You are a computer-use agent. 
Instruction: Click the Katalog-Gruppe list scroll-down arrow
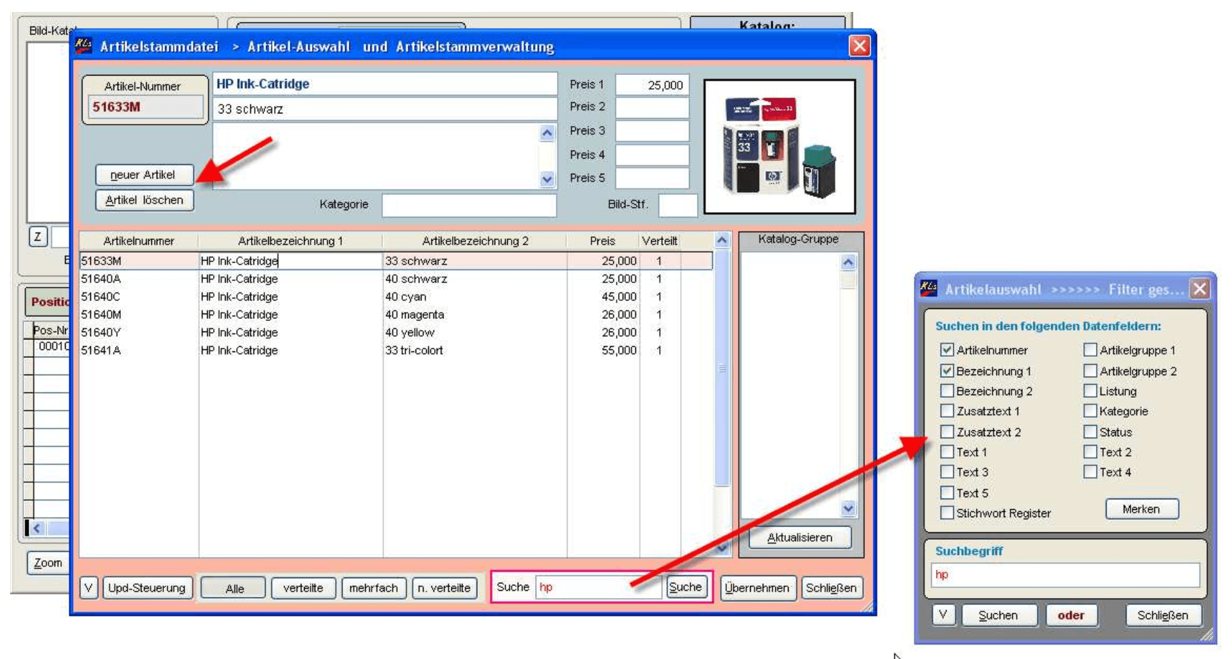point(848,509)
